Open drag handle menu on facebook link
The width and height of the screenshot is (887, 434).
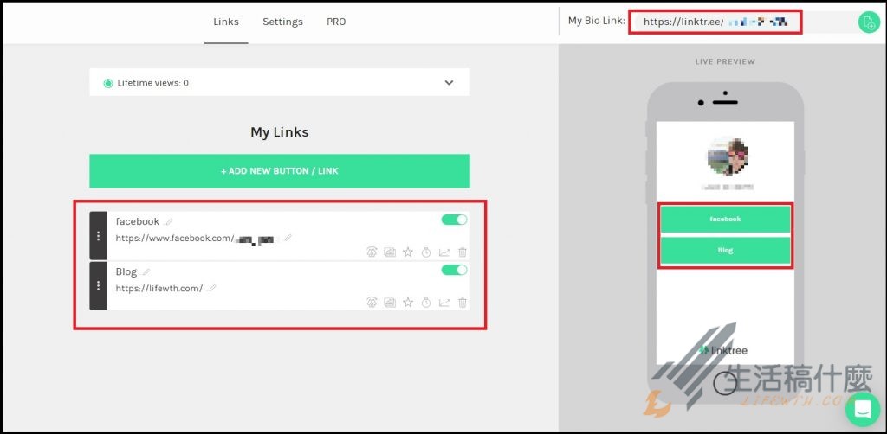coord(98,236)
